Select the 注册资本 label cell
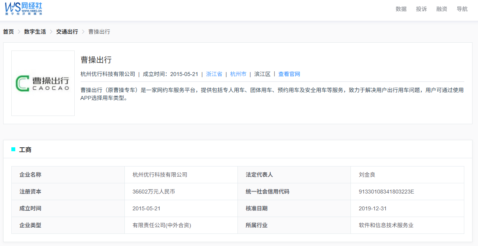 (x=68, y=192)
